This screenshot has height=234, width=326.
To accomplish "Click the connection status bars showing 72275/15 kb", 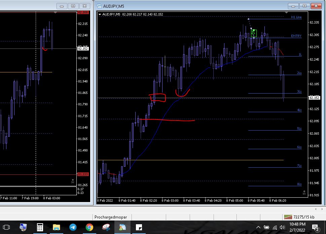I will coord(288,217).
